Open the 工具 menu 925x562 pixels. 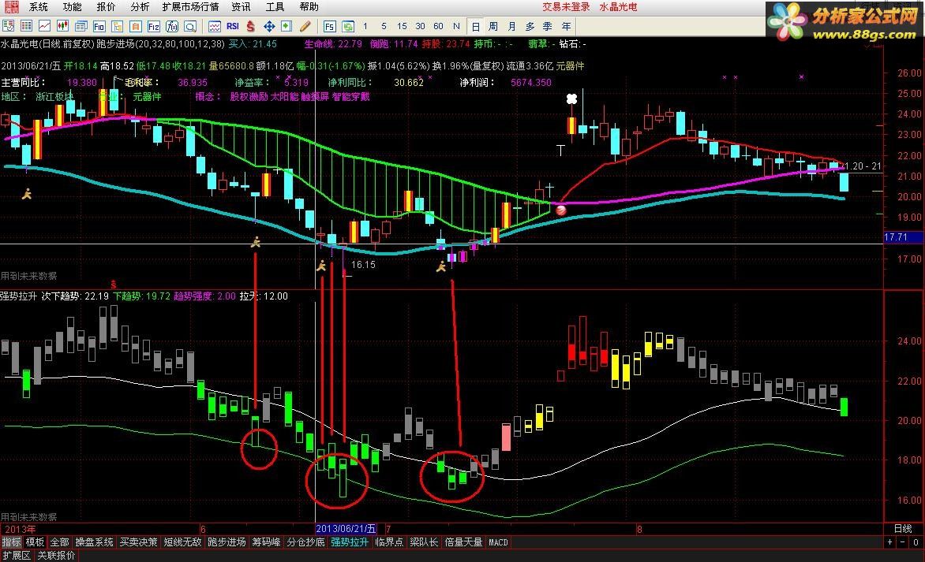(275, 7)
